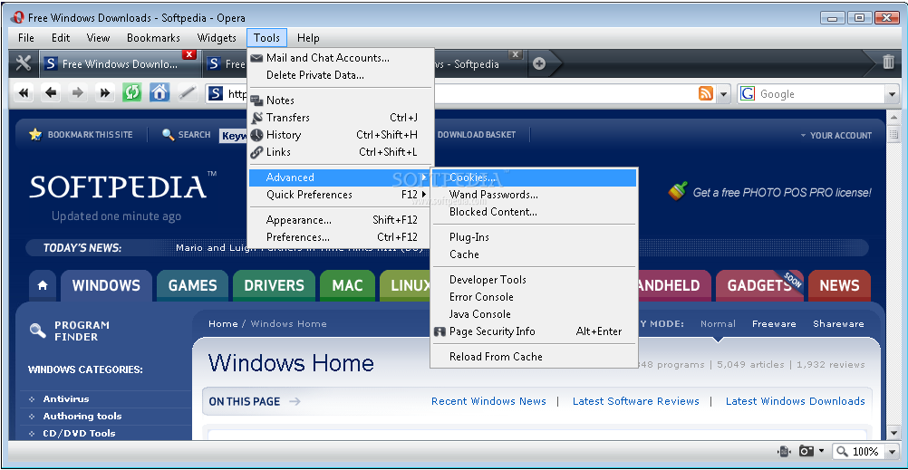Close the first Free Windows Downloads tab
The width and height of the screenshot is (908, 470).
(188, 55)
